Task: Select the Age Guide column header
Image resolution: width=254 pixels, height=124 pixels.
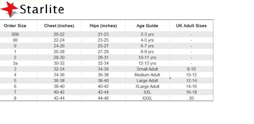Action: [x=147, y=26]
